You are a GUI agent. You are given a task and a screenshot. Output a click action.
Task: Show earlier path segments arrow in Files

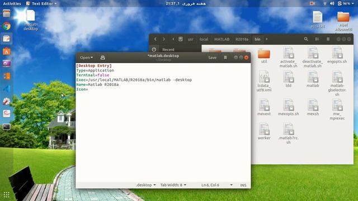(173, 39)
